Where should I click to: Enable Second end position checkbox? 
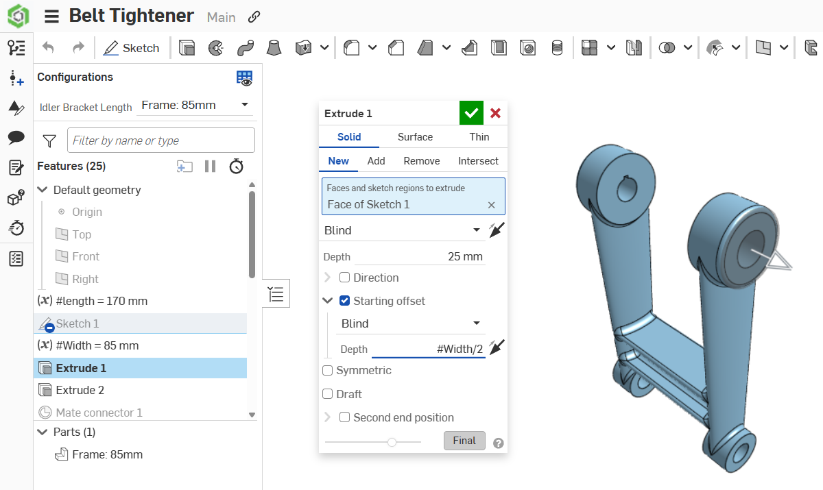345,417
